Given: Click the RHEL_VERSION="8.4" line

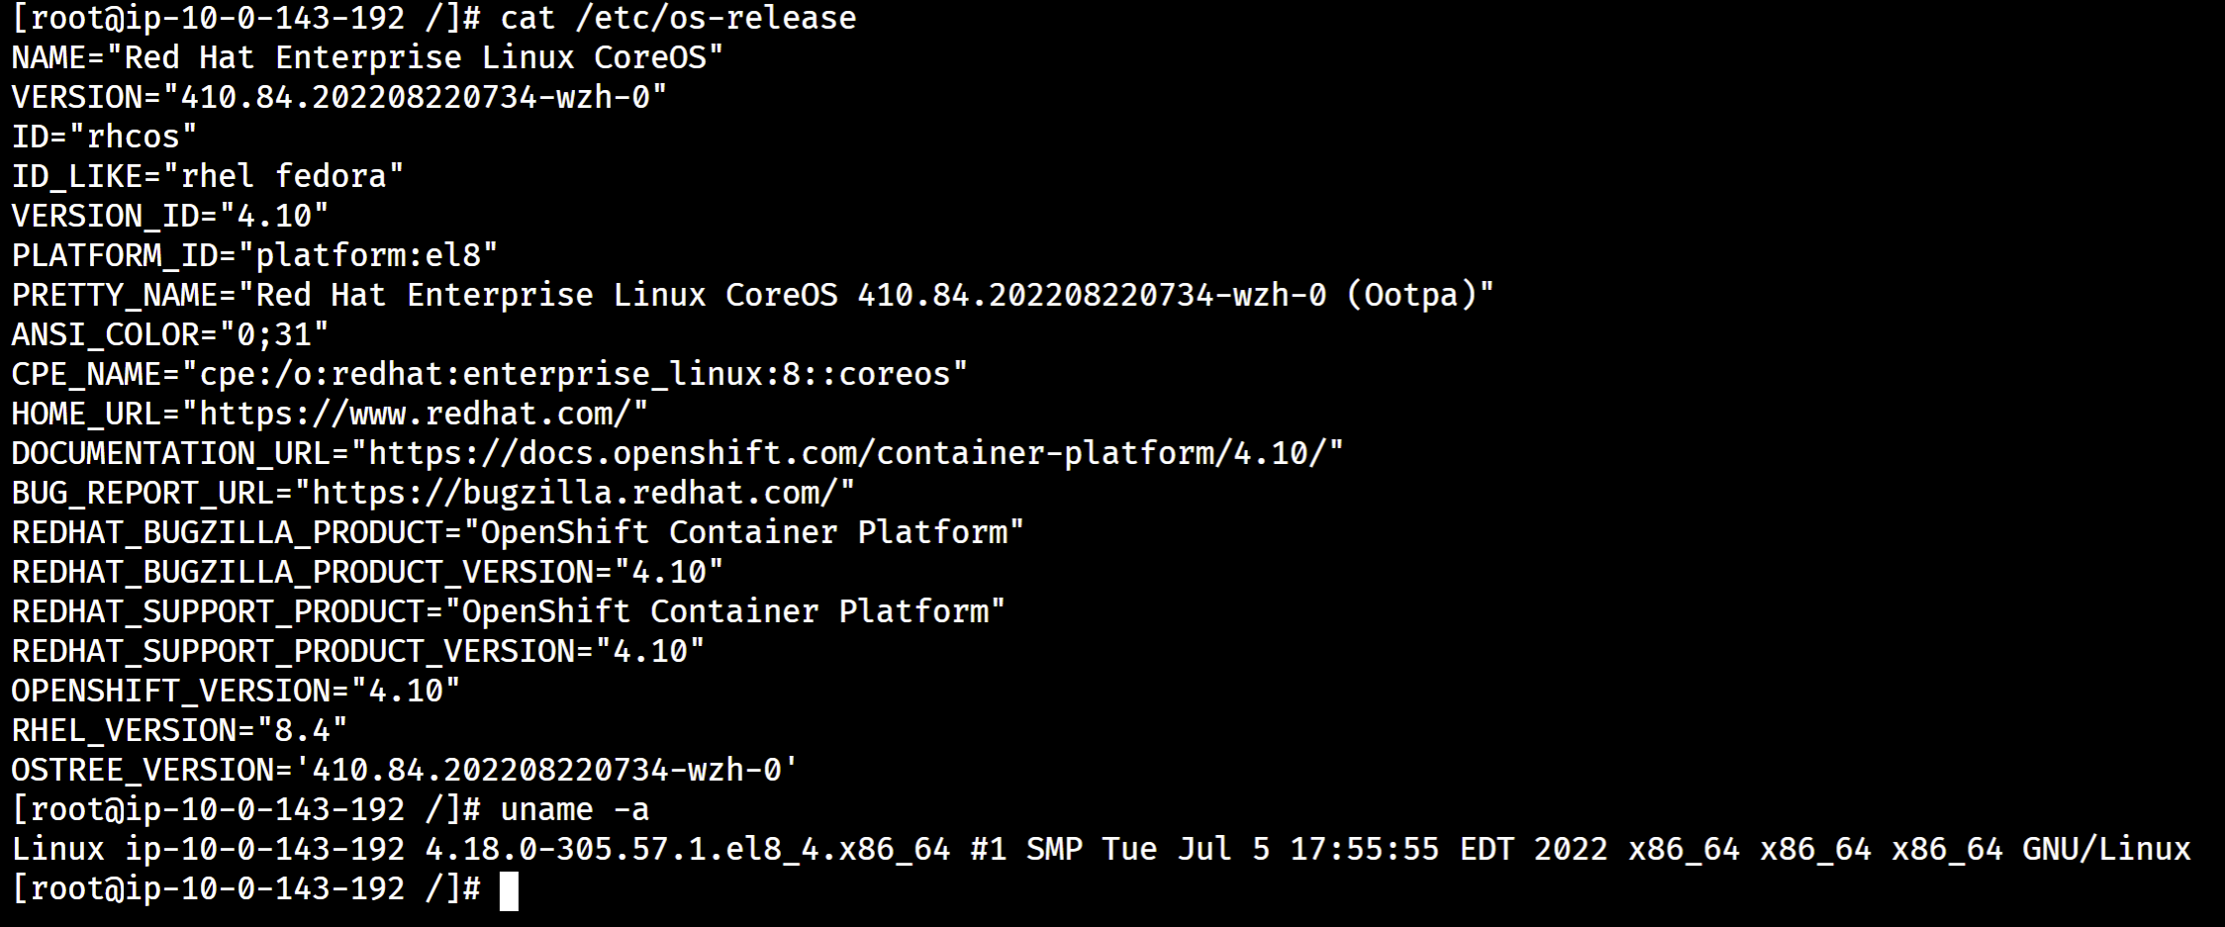Looking at the screenshot, I should click(179, 730).
